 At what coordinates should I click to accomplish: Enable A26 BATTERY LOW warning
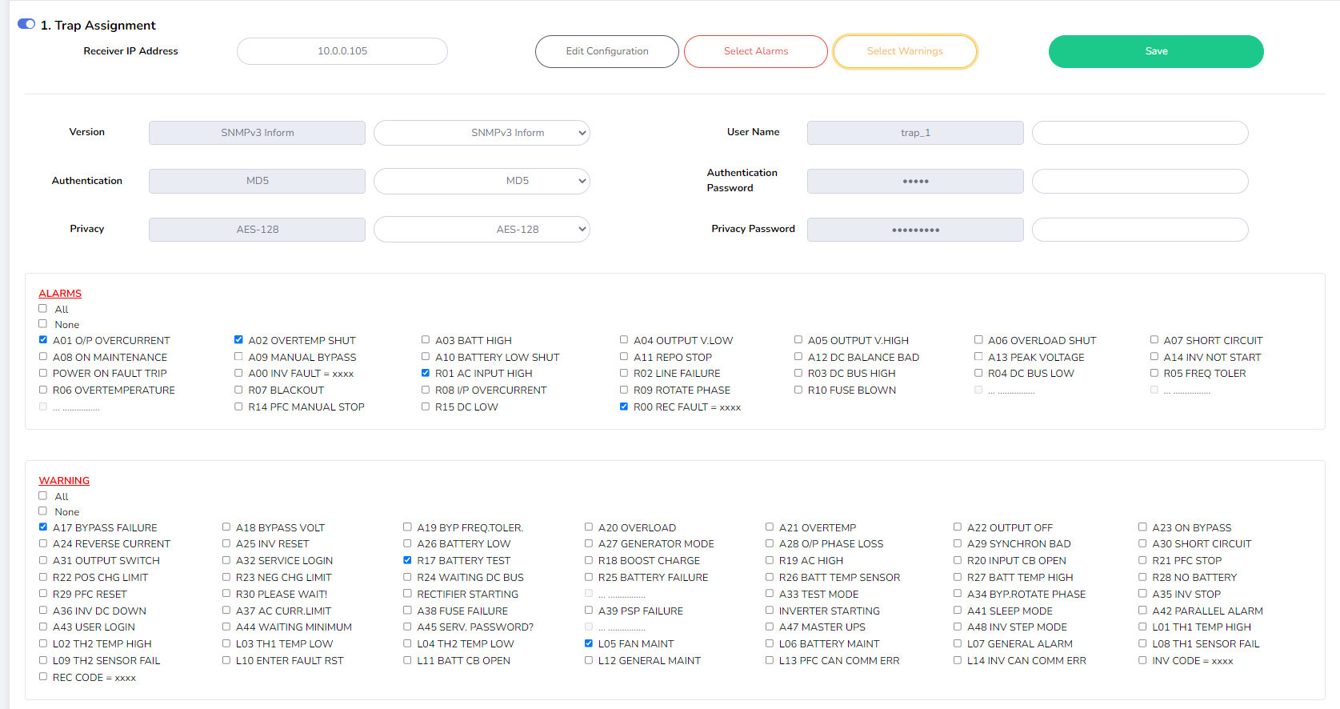[407, 543]
